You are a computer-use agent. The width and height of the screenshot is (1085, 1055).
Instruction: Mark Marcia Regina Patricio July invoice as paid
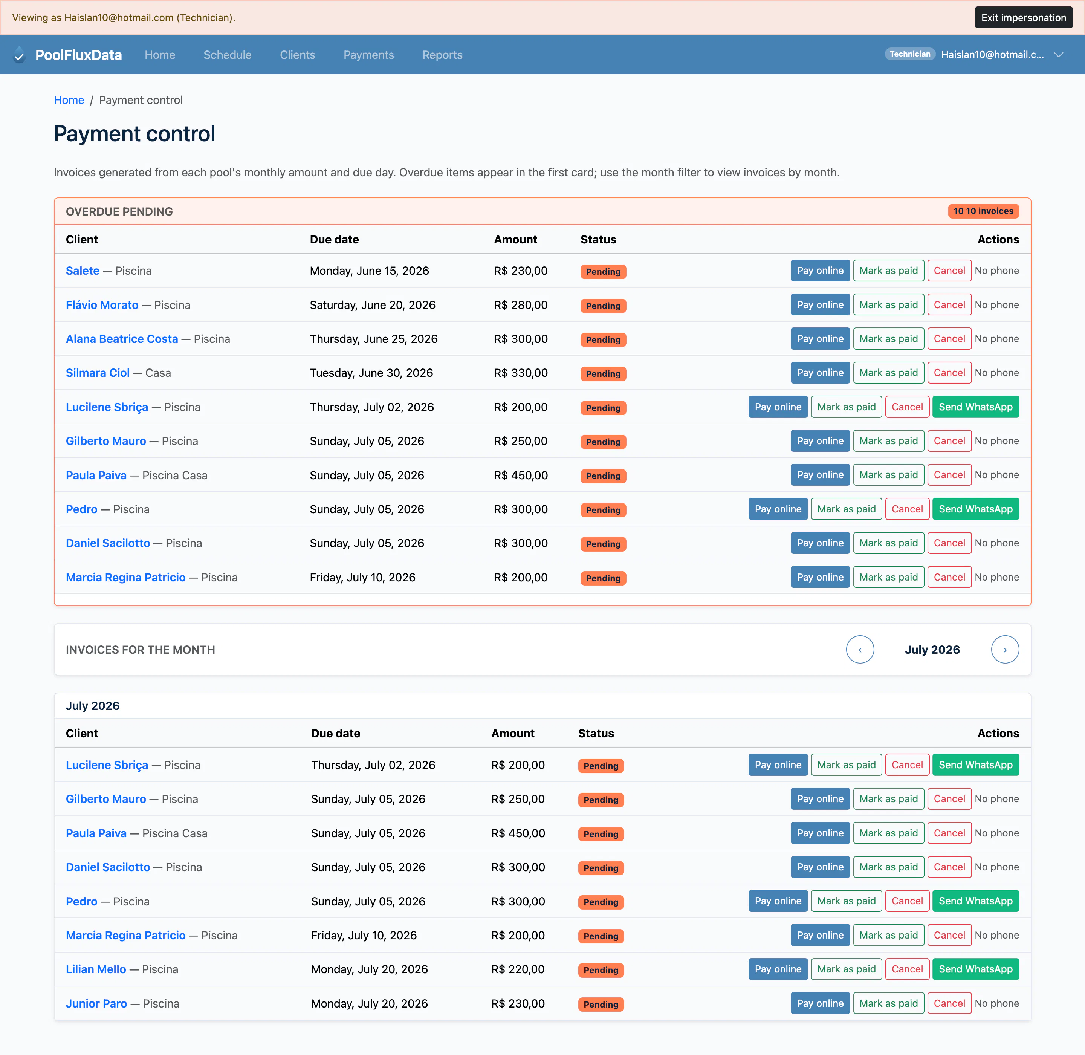click(x=888, y=935)
